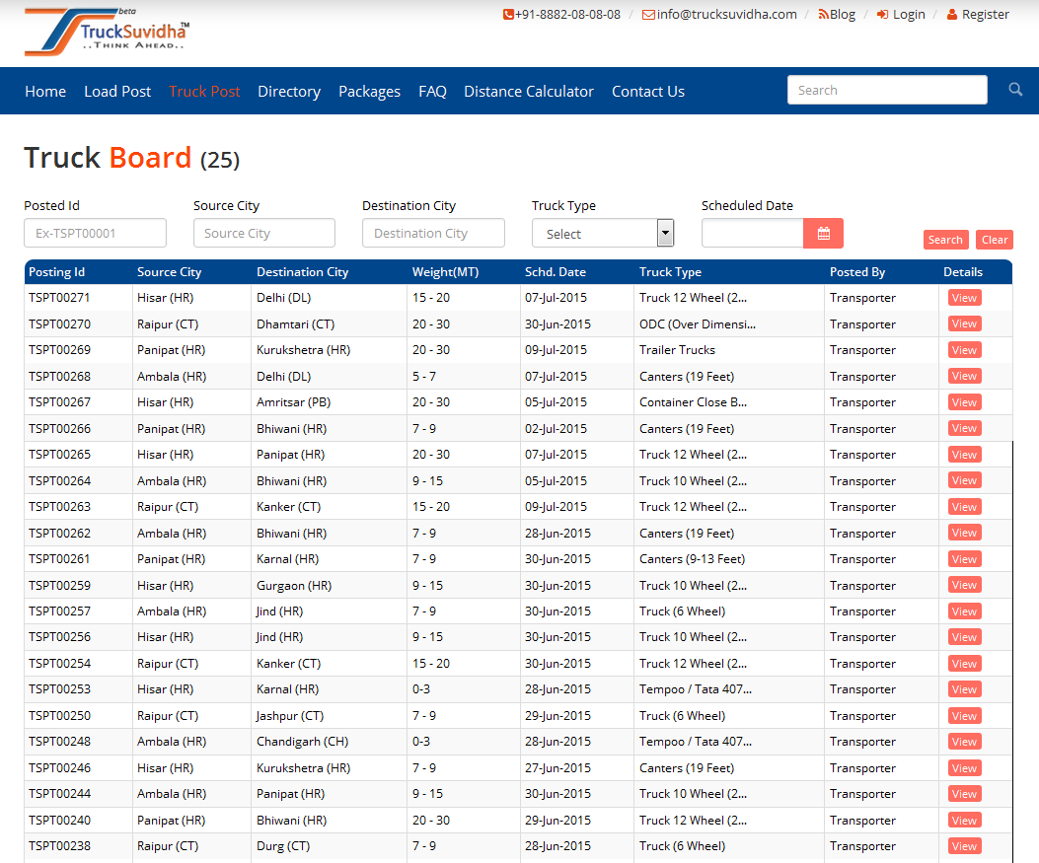The height and width of the screenshot is (863, 1039).
Task: Click the Register link
Action: (x=978, y=15)
